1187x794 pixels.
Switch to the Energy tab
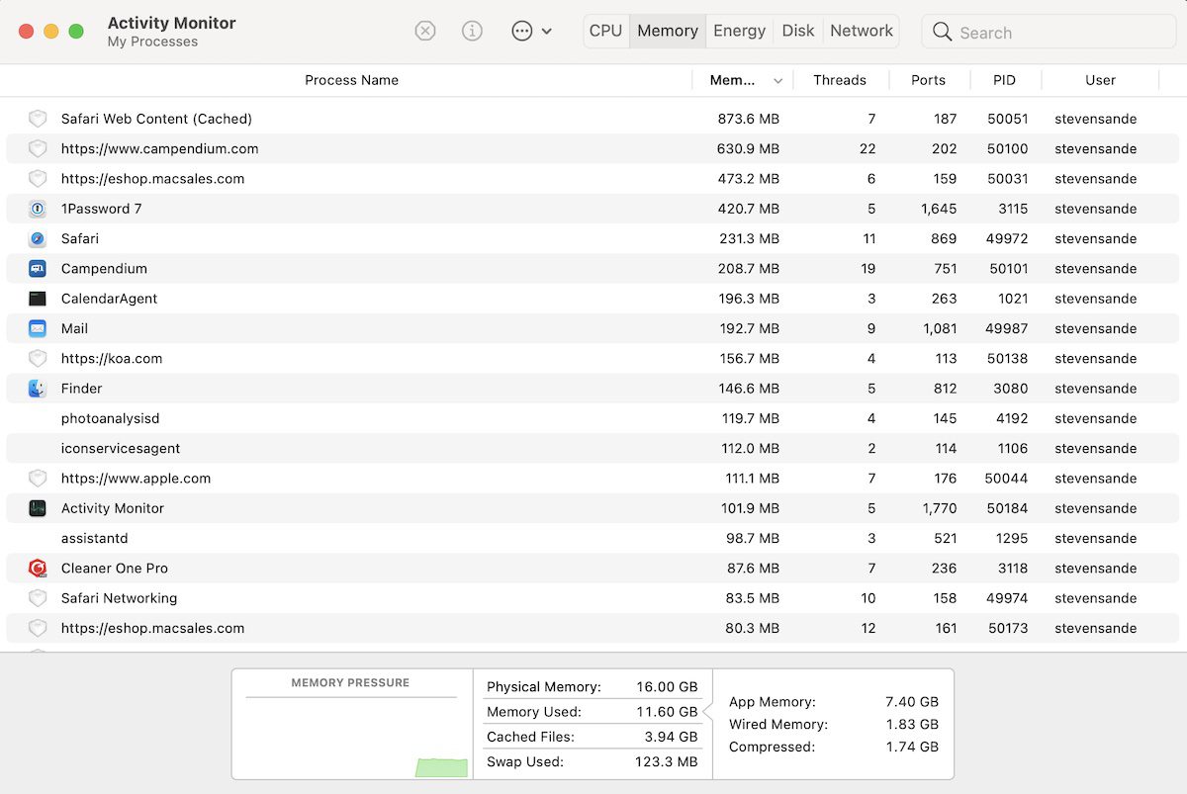739,31
